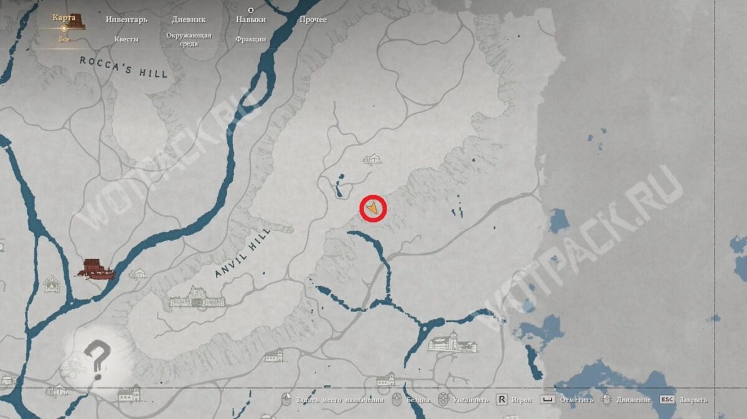Select the Все map filter

[64, 39]
